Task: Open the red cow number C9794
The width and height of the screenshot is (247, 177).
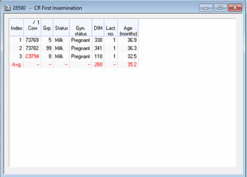Action: 32,56
